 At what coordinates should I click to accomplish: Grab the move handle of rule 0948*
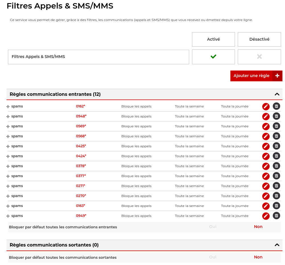coord(8,117)
